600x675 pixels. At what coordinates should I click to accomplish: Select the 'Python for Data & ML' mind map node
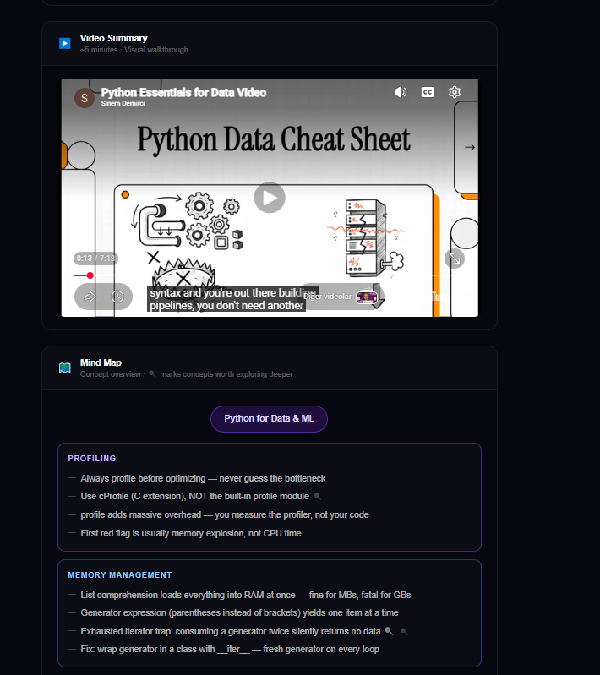point(269,418)
